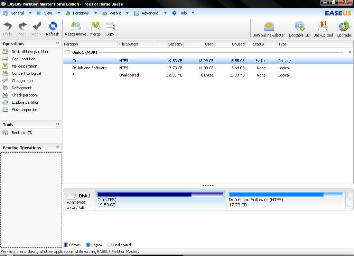The width and height of the screenshot is (354, 256).
Task: Collapse the Pending Operations panel
Action: pos(57,147)
